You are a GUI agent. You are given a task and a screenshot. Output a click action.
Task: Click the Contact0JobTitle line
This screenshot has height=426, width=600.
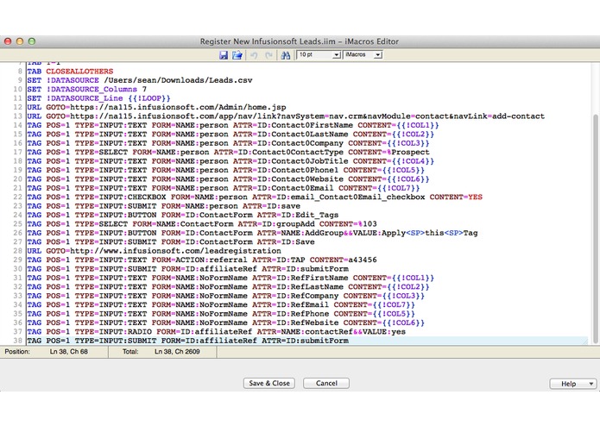click(231, 161)
